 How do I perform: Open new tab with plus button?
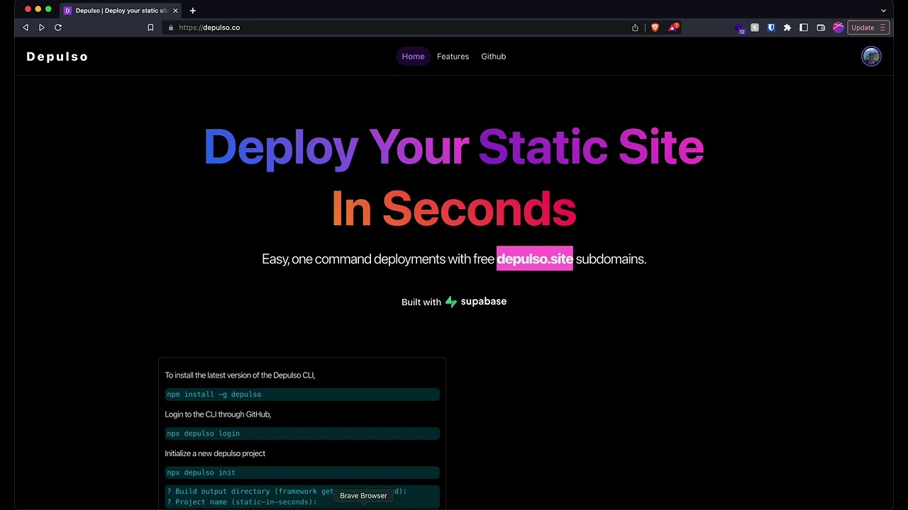tap(192, 11)
